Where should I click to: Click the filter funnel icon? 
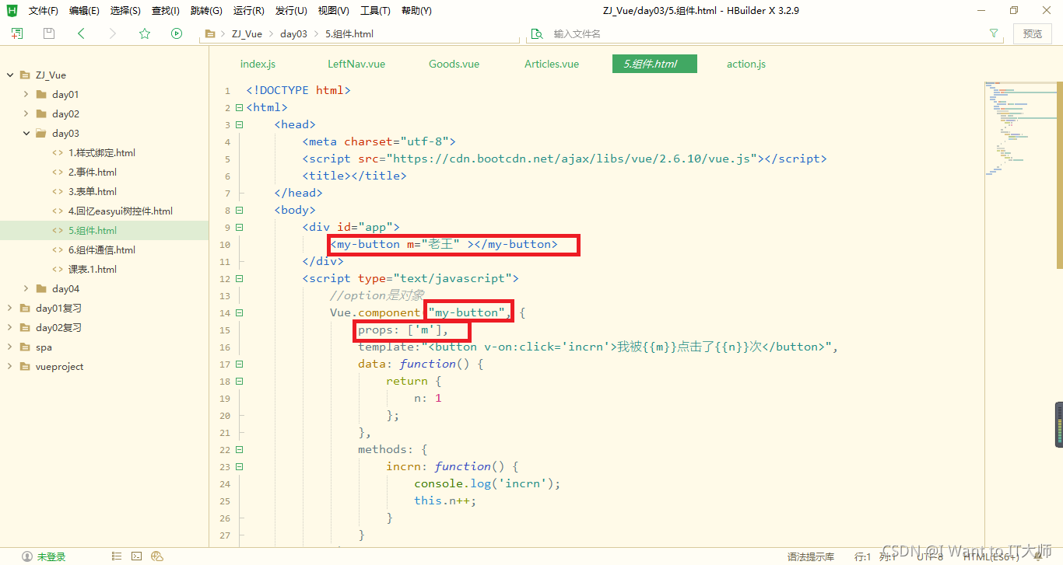pos(994,33)
